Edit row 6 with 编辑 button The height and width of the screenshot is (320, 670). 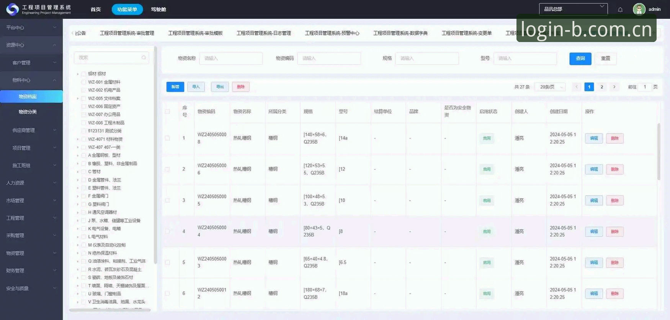(x=594, y=294)
